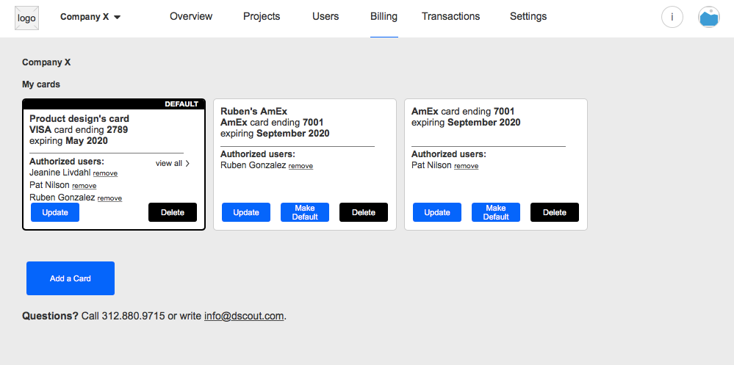Open the user profile avatar

click(x=708, y=18)
